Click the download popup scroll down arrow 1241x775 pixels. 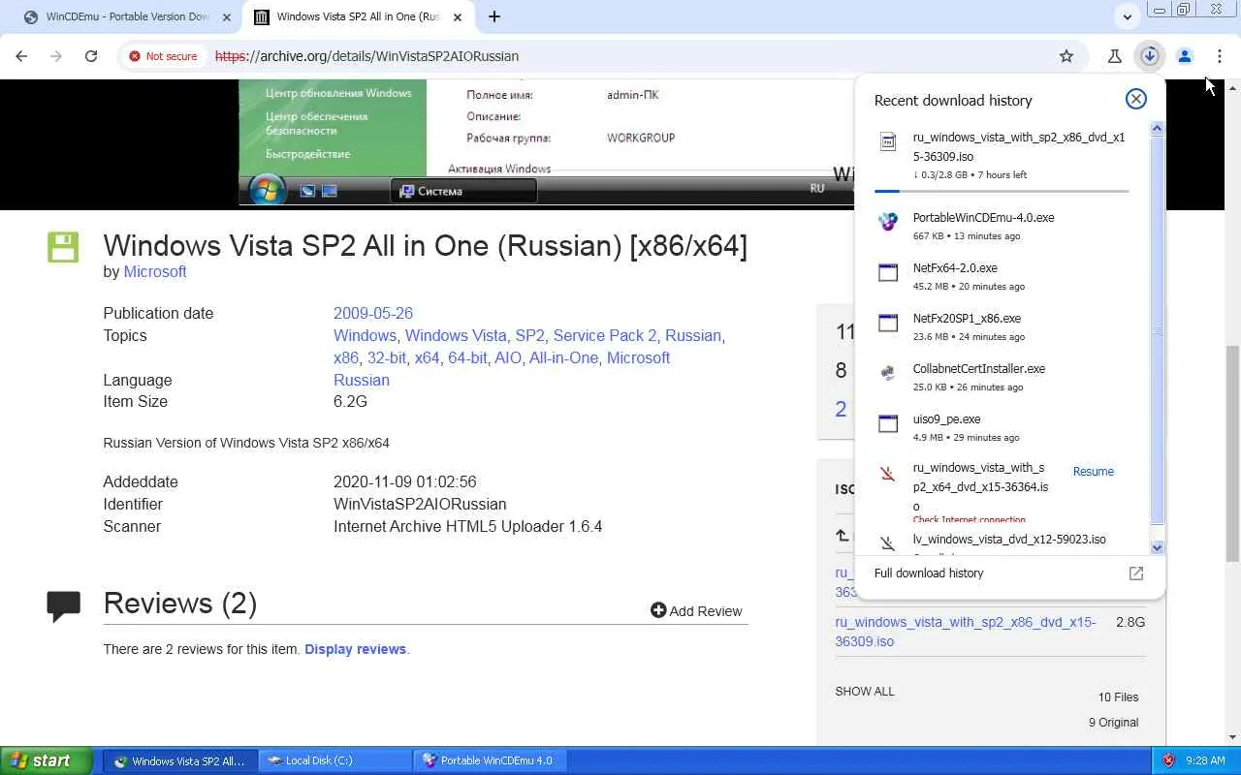[1157, 547]
